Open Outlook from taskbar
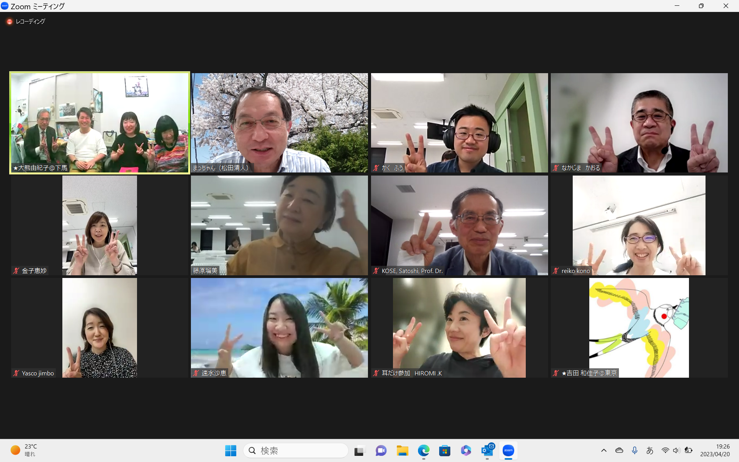 [x=487, y=450]
